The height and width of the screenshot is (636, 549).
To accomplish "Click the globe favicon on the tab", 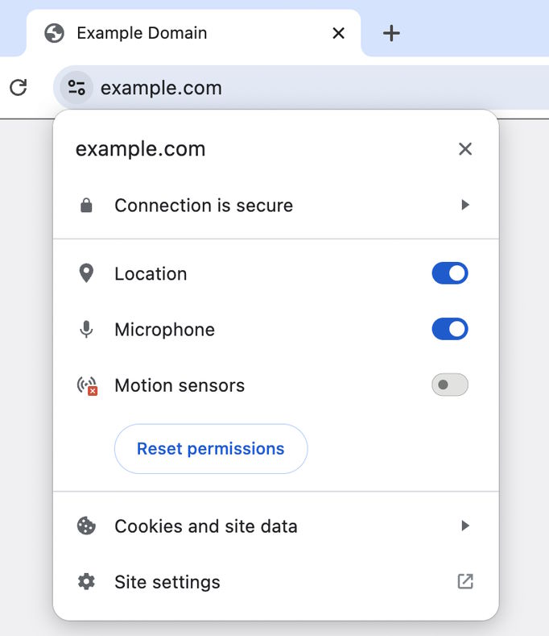I will [x=55, y=33].
